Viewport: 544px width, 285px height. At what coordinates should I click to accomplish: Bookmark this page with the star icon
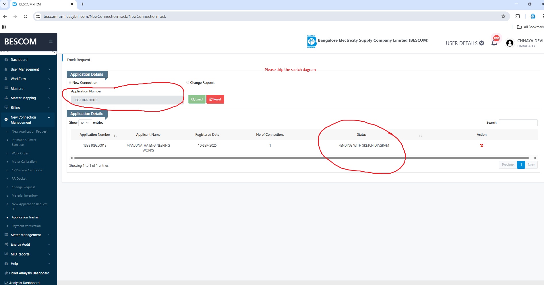pyautogui.click(x=503, y=16)
